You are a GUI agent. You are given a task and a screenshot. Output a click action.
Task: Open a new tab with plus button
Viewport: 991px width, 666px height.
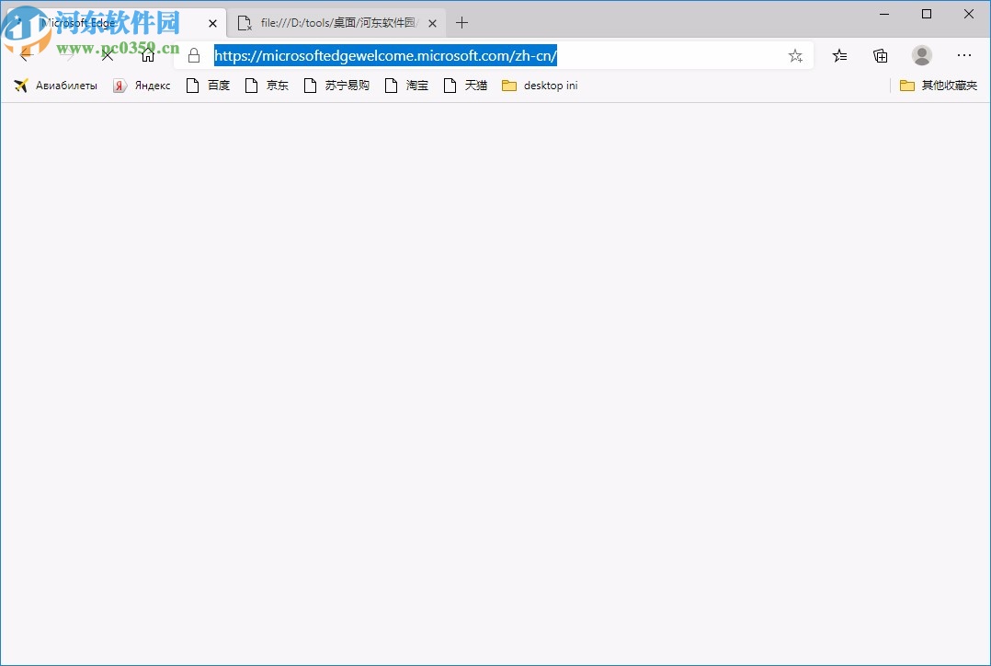pyautogui.click(x=462, y=23)
